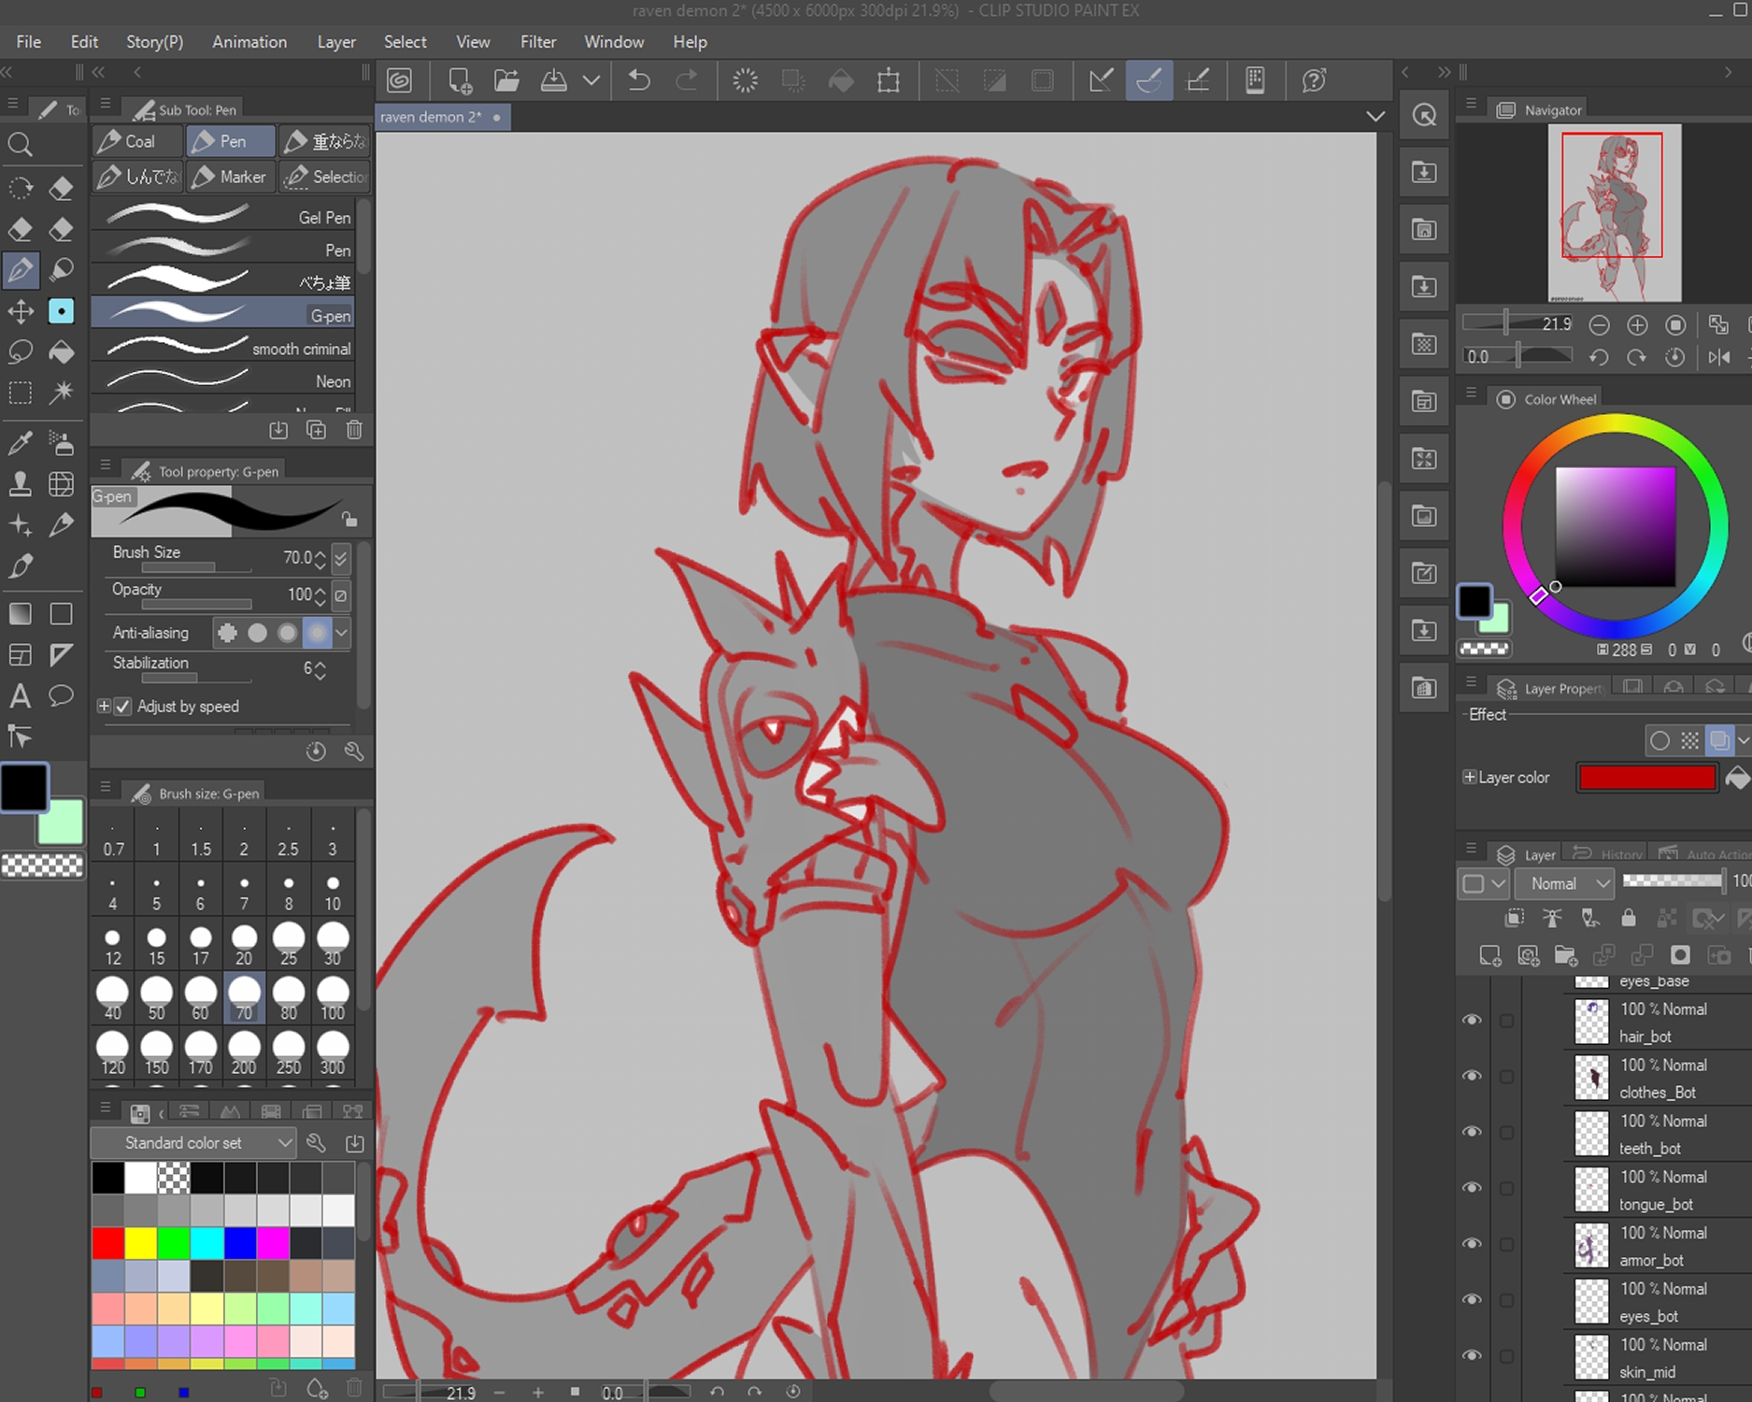Screen dimensions: 1752x1402
Task: Expand the Layer color options
Action: click(x=1470, y=778)
